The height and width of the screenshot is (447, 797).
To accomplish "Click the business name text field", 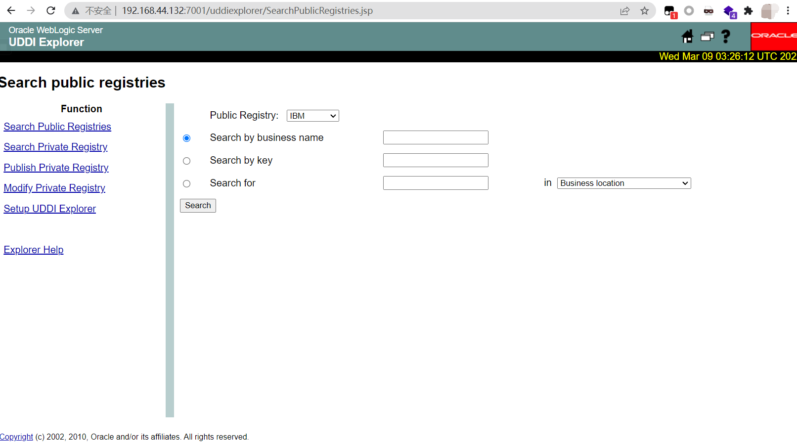I will click(x=436, y=137).
